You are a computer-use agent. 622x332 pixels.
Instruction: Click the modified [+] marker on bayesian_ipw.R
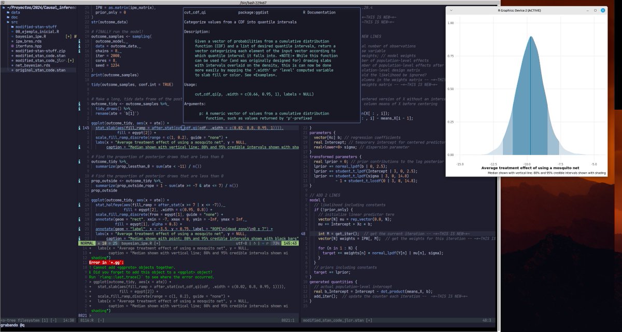(x=68, y=37)
